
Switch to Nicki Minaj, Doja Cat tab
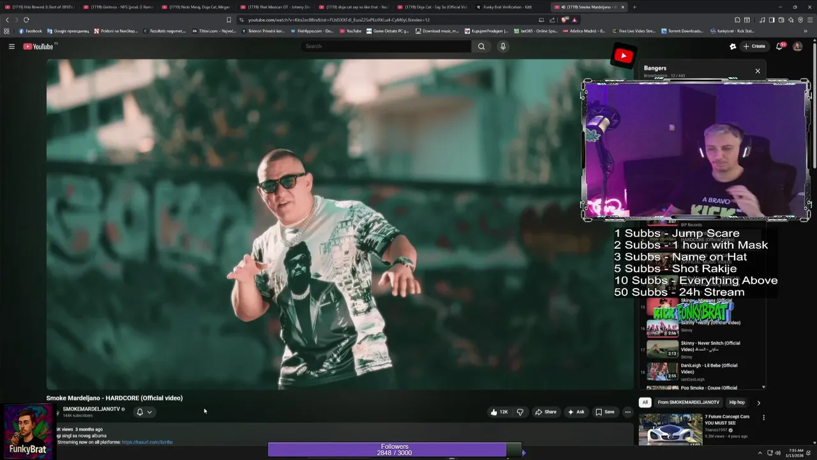(197, 7)
